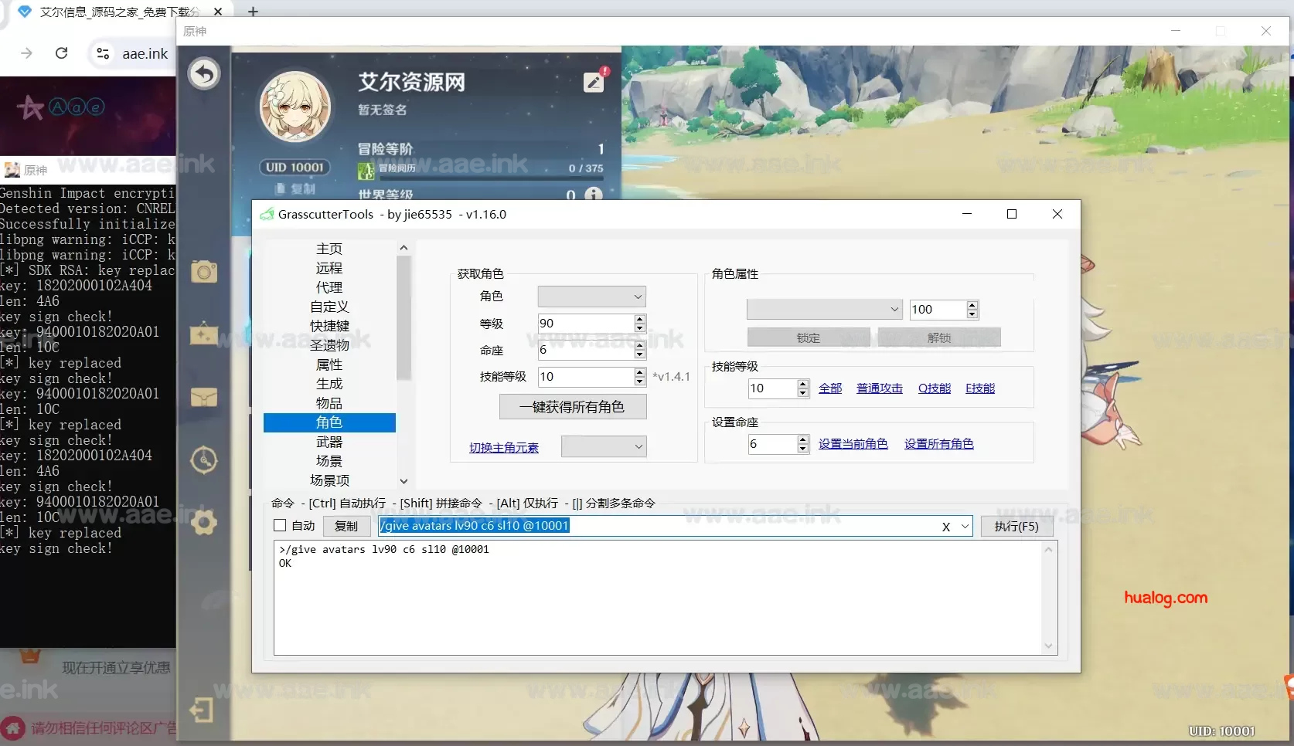Increase the 等级 level stepper
This screenshot has height=746, width=1294.
(639, 319)
